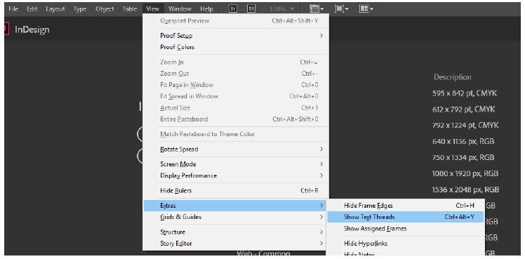Open the Edit menu
The image size is (525, 259).
pos(32,8)
